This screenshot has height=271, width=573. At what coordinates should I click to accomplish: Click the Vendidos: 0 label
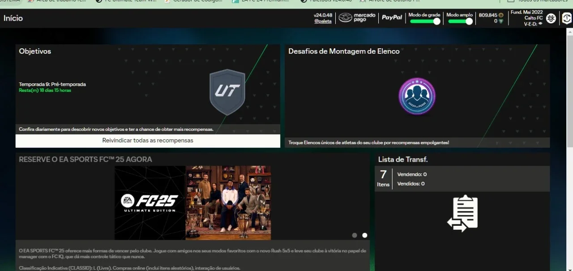411,184
